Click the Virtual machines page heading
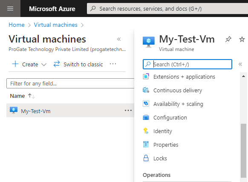 tap(47, 39)
